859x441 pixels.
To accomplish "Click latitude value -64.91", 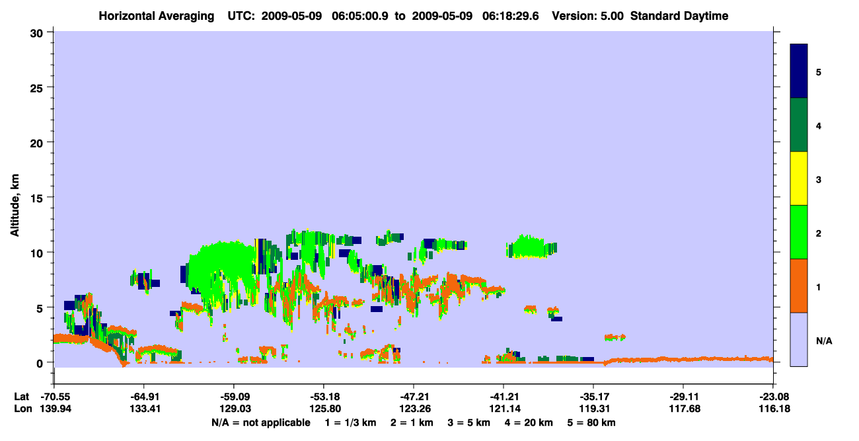I will coord(144,397).
